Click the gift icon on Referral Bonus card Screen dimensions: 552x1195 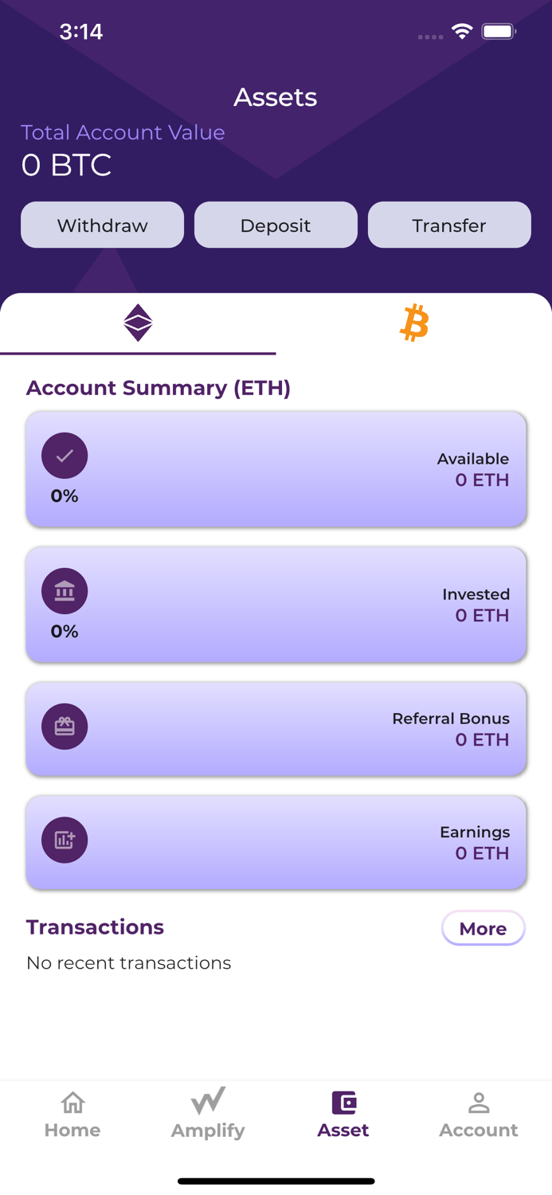(x=64, y=726)
